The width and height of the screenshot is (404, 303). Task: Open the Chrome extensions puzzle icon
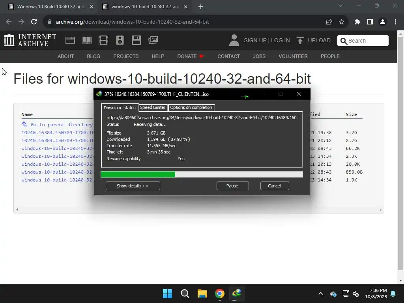coord(357,22)
